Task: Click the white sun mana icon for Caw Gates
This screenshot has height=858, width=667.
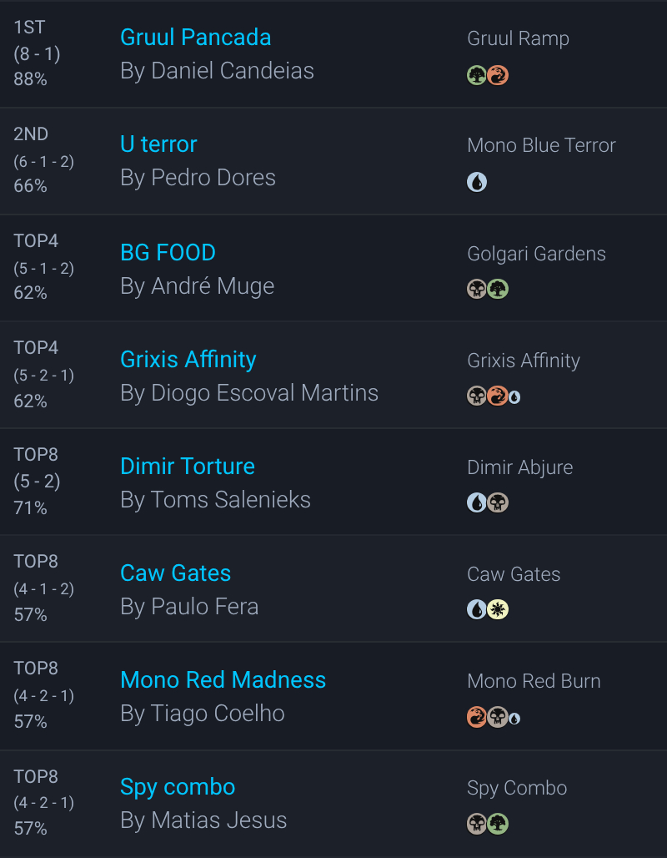Action: tap(498, 610)
